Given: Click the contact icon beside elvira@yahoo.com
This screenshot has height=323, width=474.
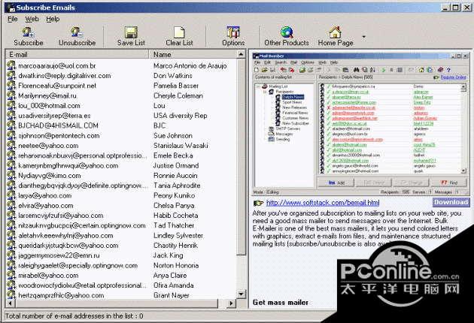Looking at the screenshot, I should [11, 205].
